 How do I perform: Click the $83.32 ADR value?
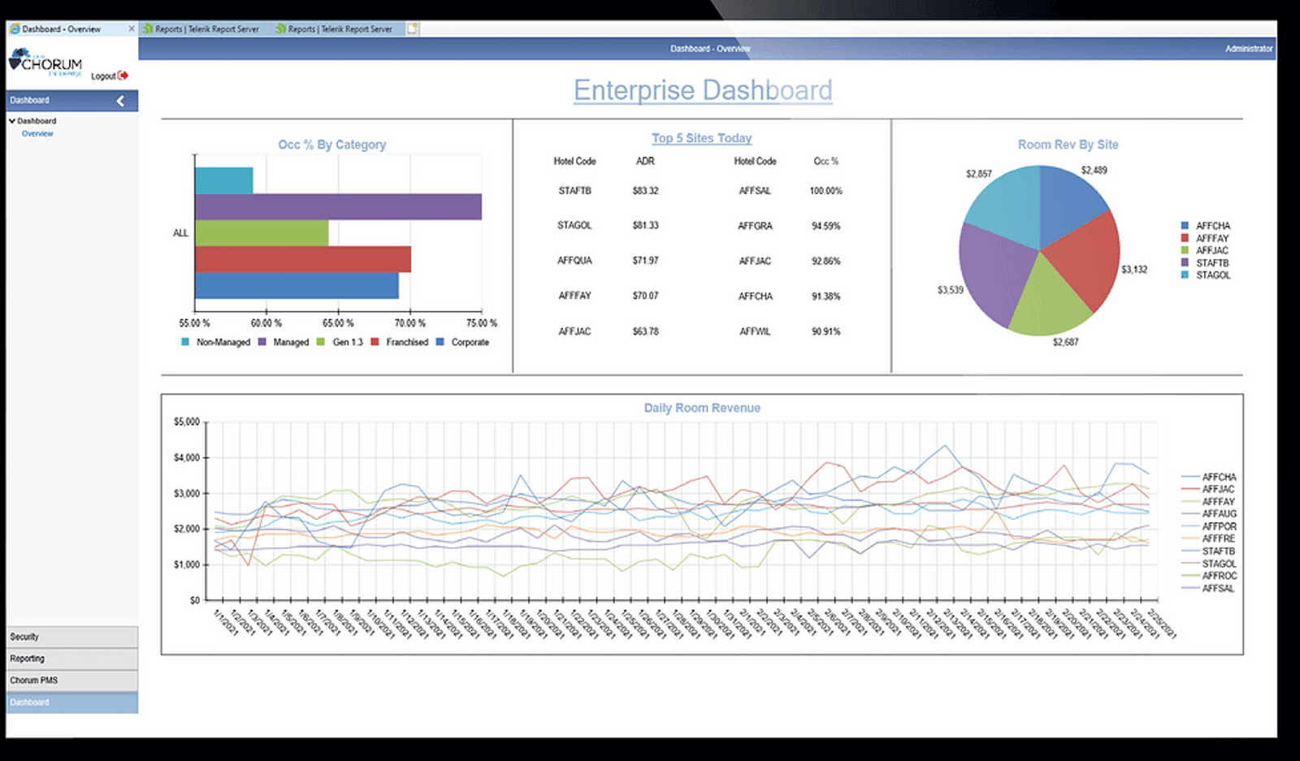[645, 191]
